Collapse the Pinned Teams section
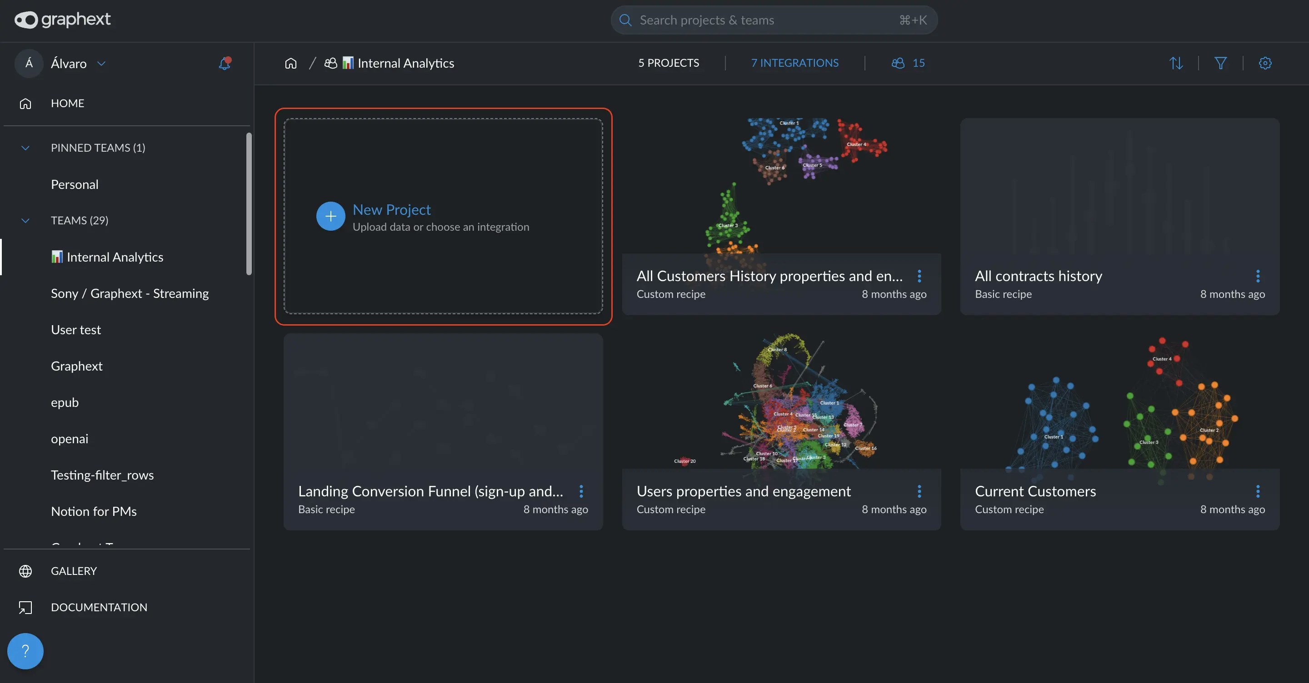1309x683 pixels. click(25, 148)
